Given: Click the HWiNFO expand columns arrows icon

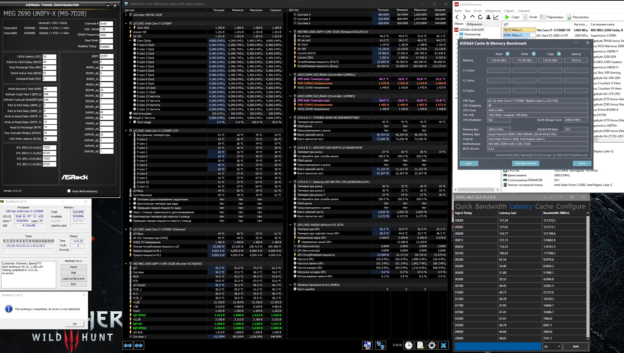Looking at the screenshot, I should point(128,345).
